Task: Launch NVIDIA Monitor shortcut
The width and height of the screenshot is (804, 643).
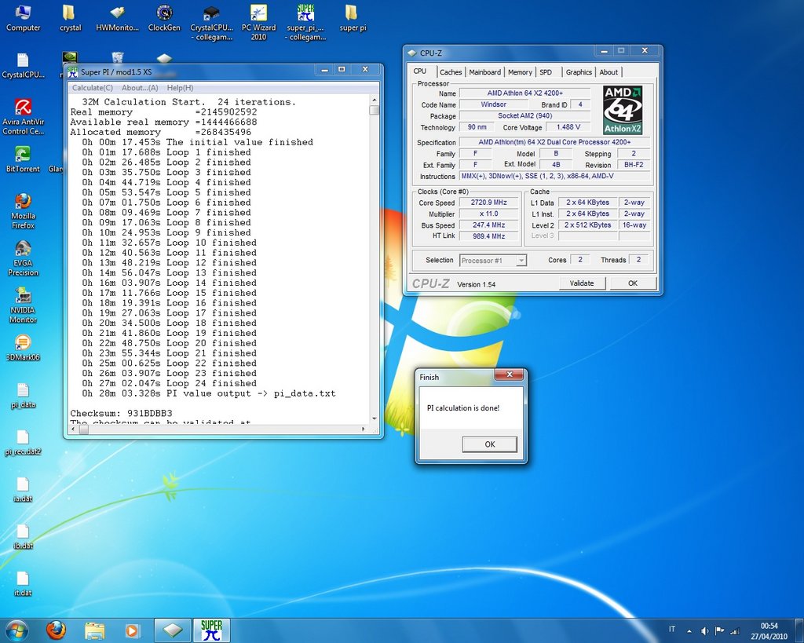Action: (23, 305)
